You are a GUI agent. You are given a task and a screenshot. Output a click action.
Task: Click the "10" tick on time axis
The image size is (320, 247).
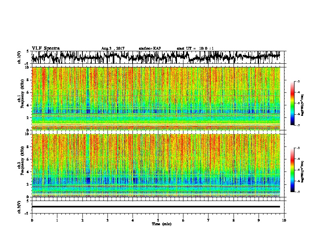[284, 220]
